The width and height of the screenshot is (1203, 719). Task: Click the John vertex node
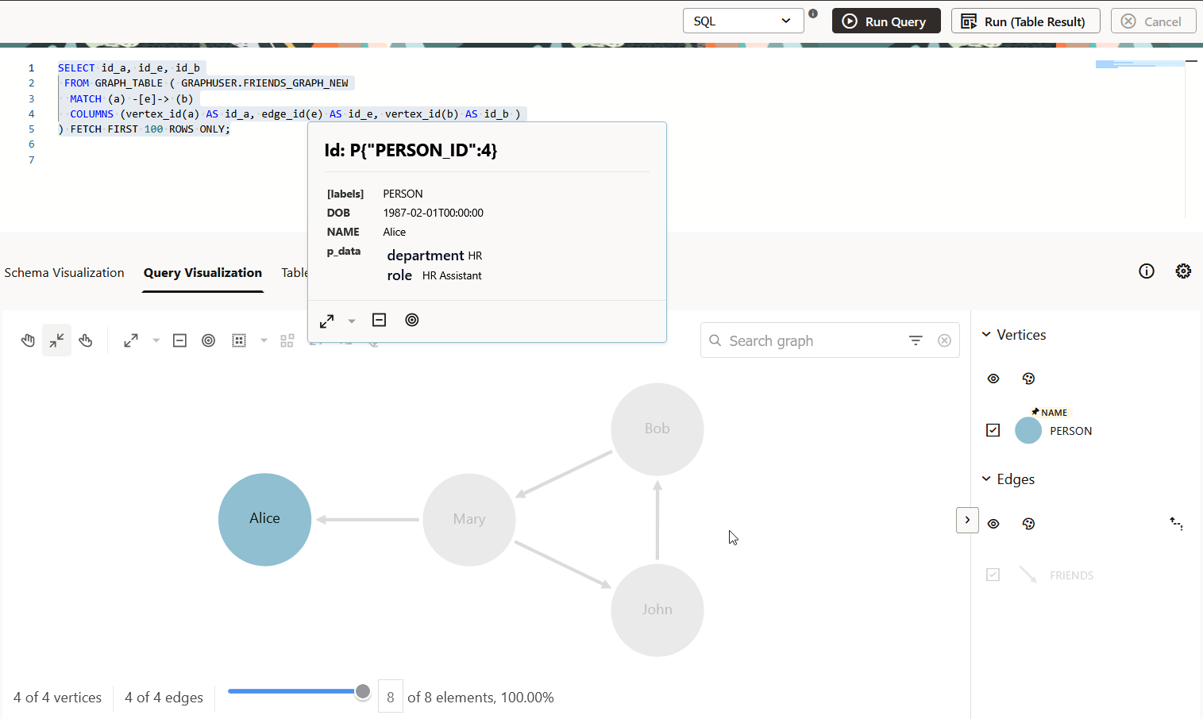(657, 610)
